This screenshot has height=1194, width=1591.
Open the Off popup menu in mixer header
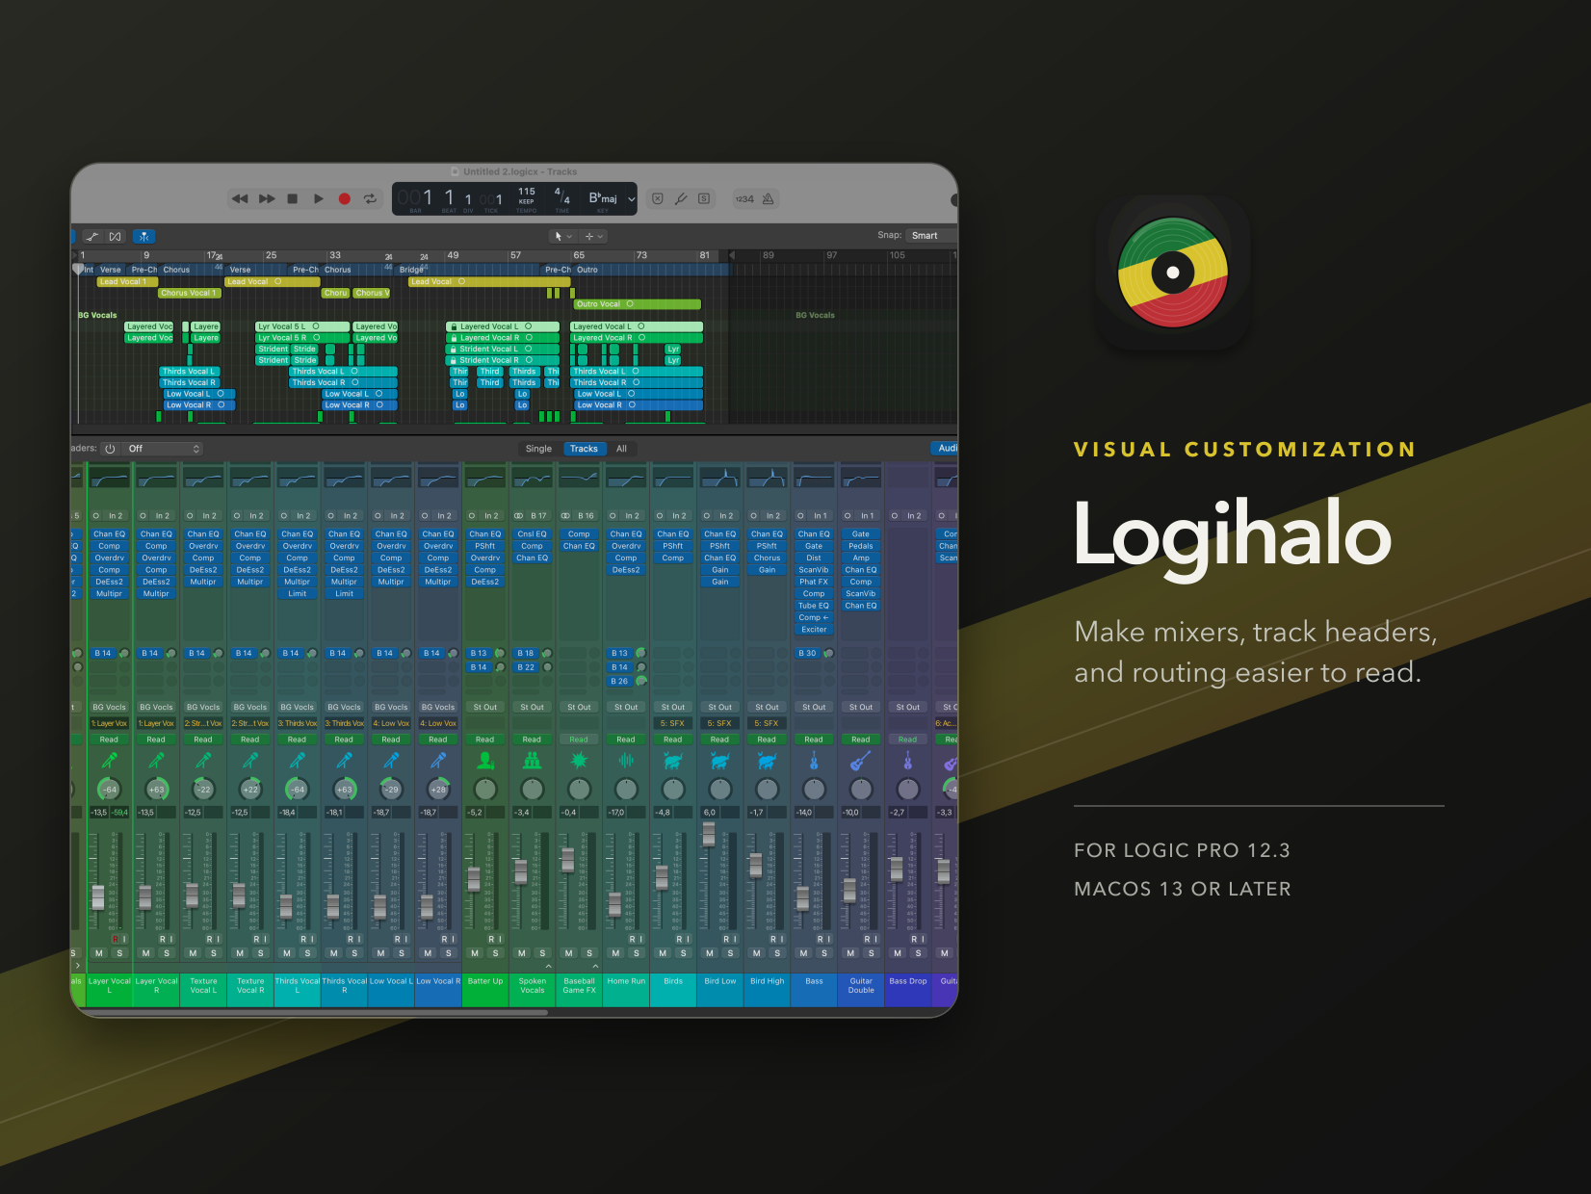163,449
